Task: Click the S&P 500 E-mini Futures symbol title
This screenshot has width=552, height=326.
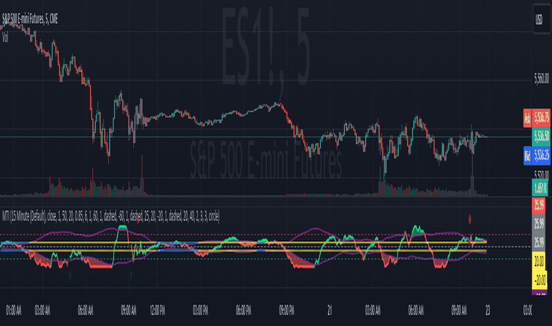Action: 30,19
